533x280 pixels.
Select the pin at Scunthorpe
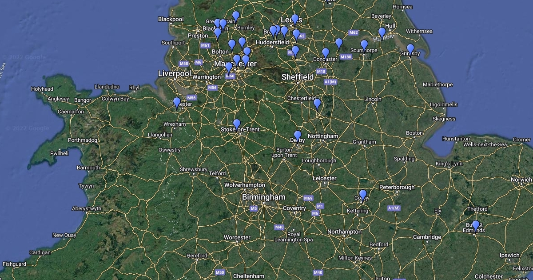pyautogui.click(x=364, y=45)
